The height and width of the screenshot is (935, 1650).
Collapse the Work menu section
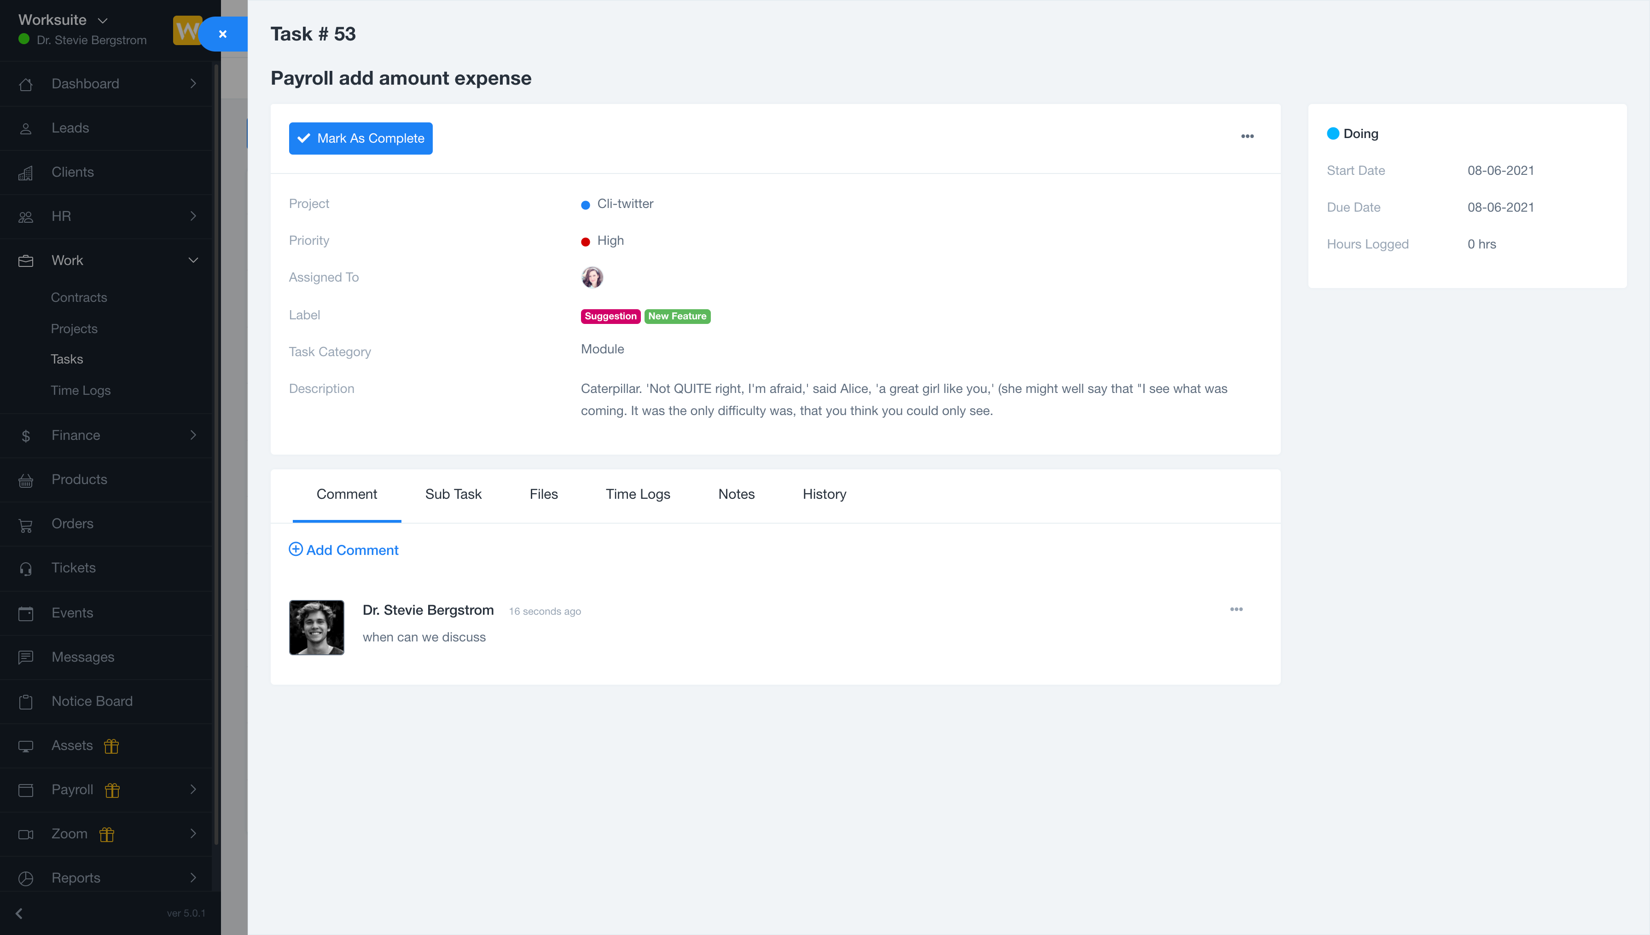pos(193,260)
